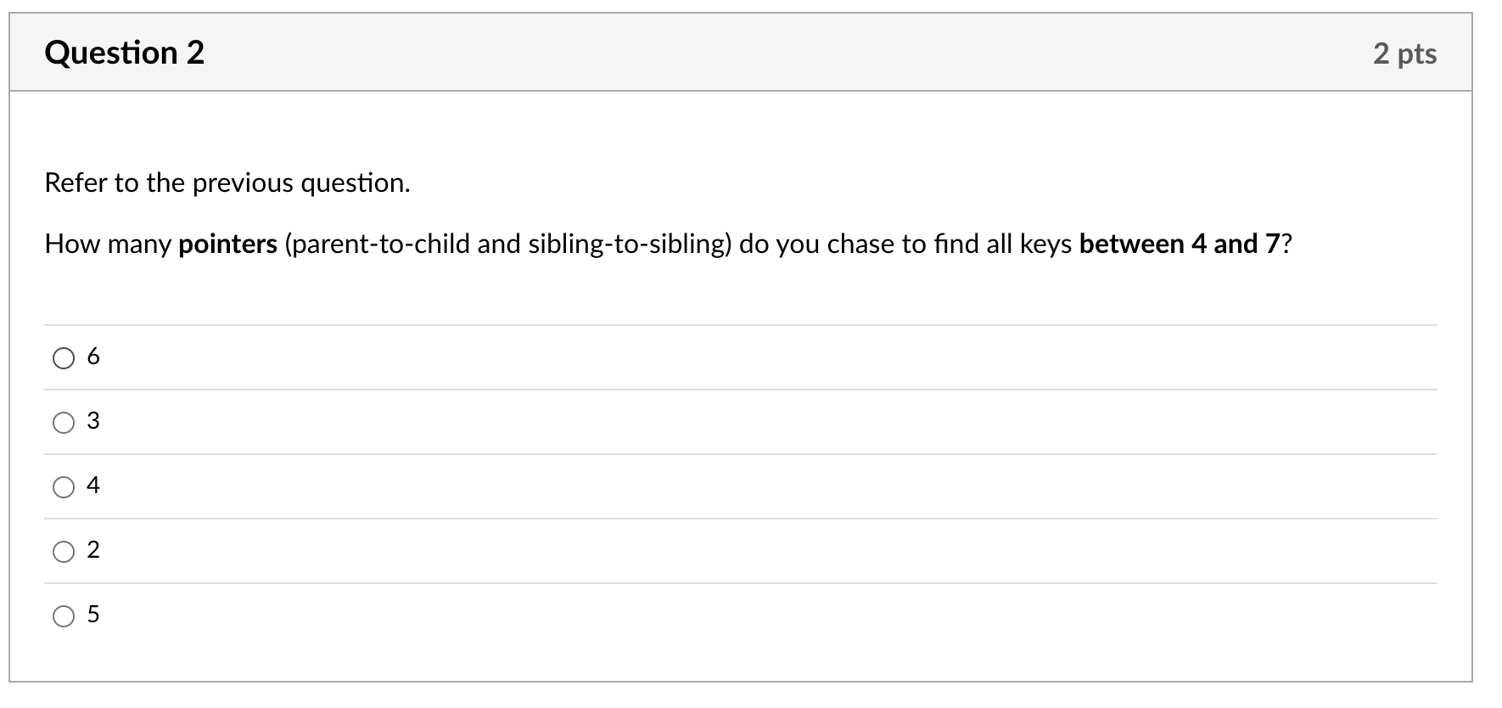This screenshot has height=708, width=1502.
Task: Click the 2 pts score label
Action: point(1404,53)
